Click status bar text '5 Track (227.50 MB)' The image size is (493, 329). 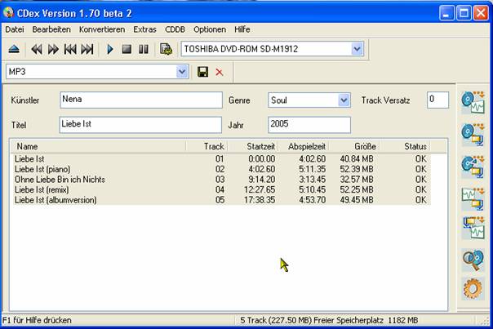[x=276, y=321]
